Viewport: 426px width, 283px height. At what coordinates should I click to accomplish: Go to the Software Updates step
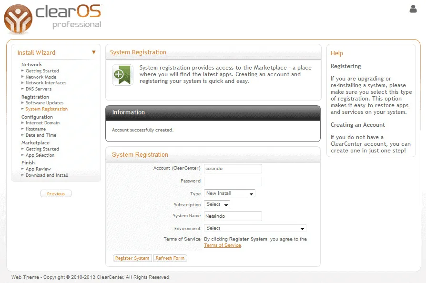(44, 103)
